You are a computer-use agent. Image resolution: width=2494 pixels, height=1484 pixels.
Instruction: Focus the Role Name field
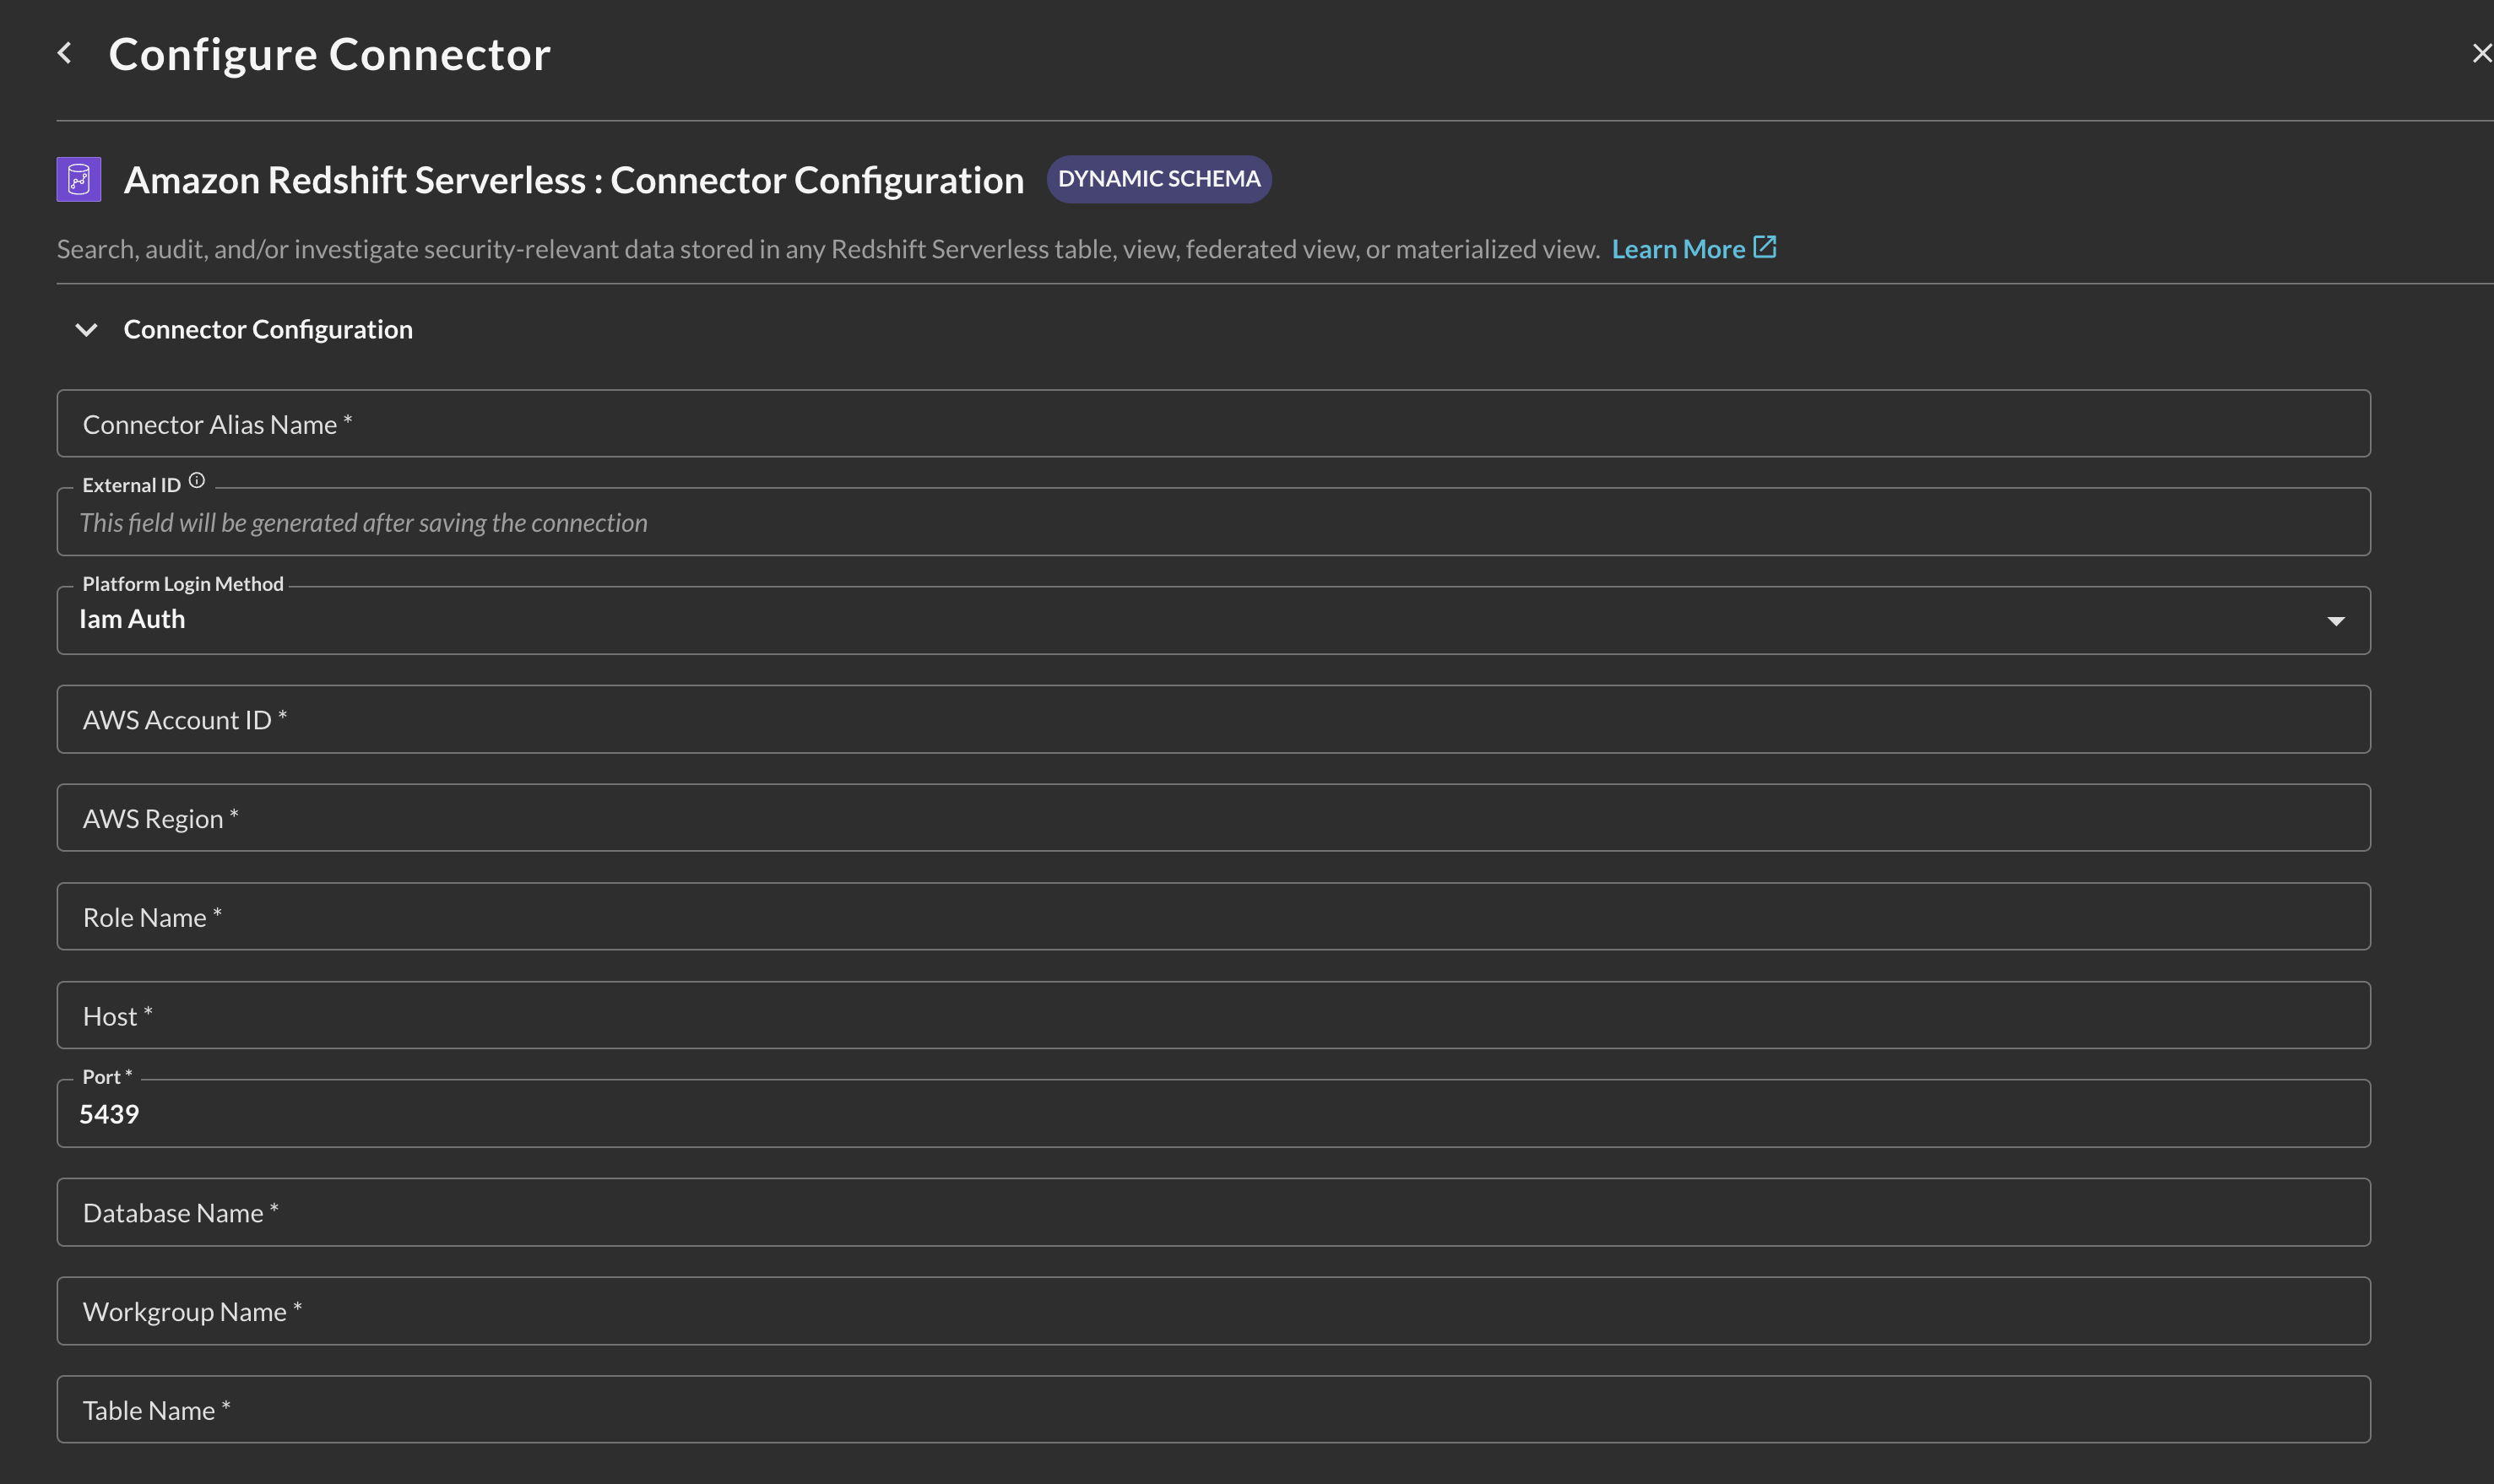point(1213,916)
